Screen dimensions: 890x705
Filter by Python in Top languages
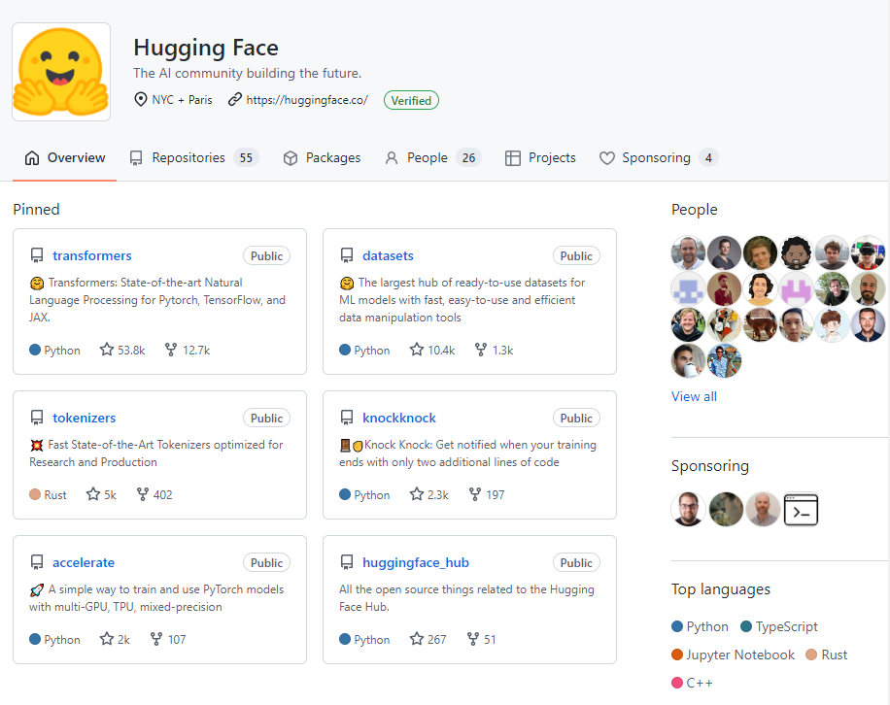(700, 626)
